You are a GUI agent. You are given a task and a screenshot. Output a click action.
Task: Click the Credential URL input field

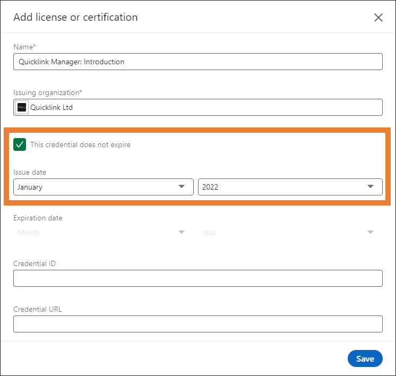[x=198, y=324]
